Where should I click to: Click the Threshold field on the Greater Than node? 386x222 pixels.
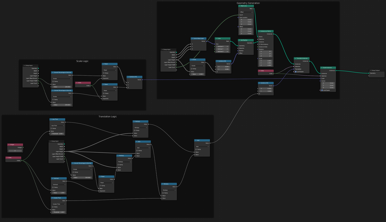tap(59, 212)
